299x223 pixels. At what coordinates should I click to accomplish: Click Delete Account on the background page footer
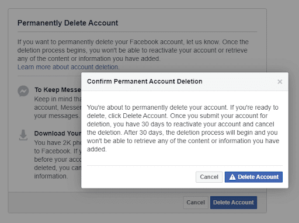pyautogui.click(x=234, y=203)
